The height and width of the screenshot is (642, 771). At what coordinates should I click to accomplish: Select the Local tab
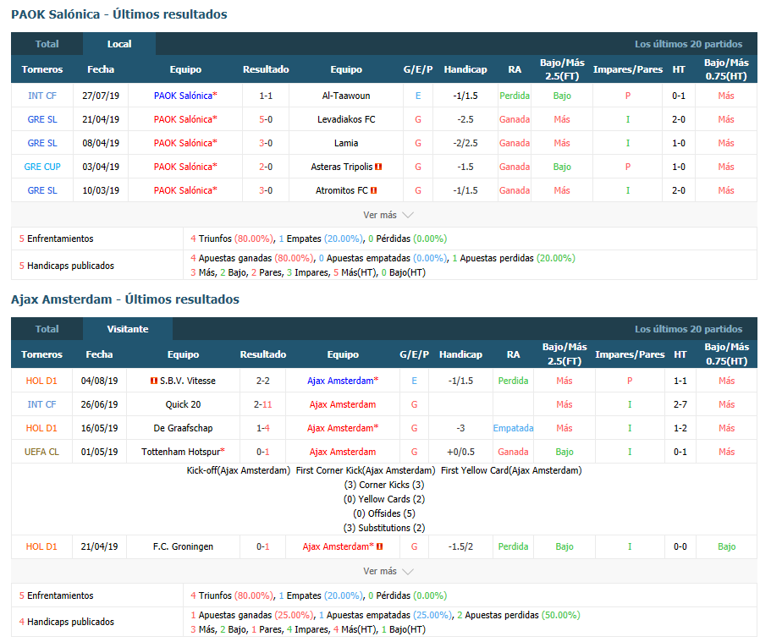tap(119, 44)
